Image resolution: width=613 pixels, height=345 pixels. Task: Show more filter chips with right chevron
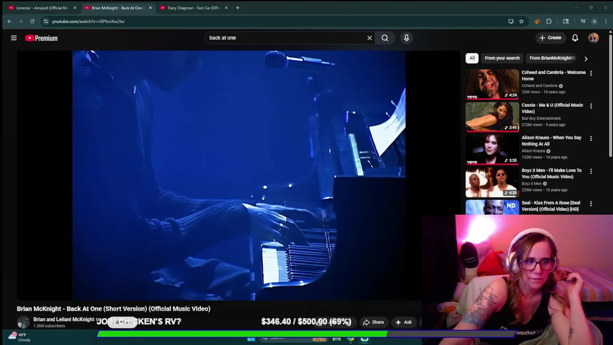(586, 58)
